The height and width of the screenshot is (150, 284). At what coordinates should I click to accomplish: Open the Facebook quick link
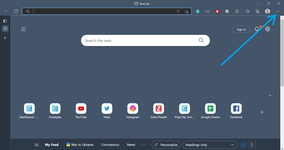click(x=236, y=111)
